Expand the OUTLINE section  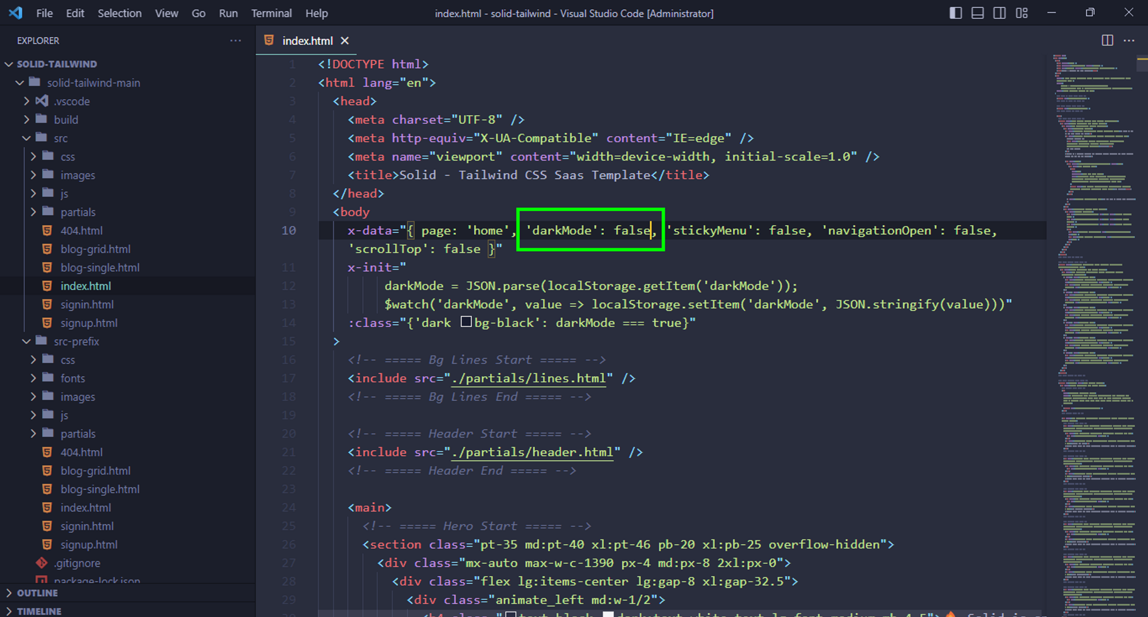(x=37, y=593)
